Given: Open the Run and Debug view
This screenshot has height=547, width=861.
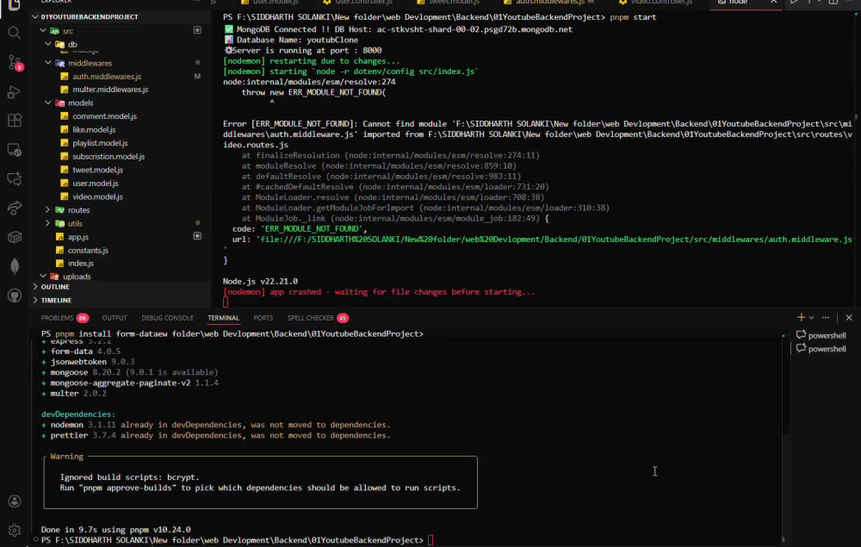Looking at the screenshot, I should 15,91.
